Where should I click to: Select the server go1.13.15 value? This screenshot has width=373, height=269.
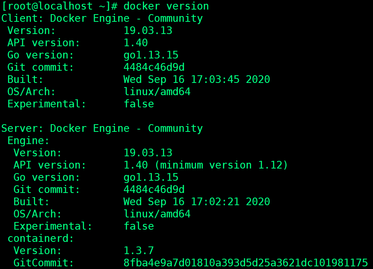pos(151,177)
